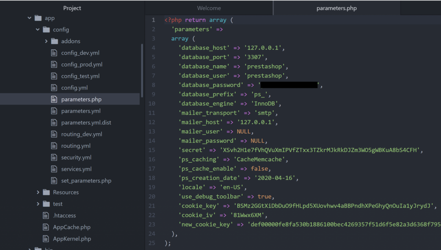
Task: Click the 'use_debug_toolbar' key
Action: pyautogui.click(x=211, y=197)
